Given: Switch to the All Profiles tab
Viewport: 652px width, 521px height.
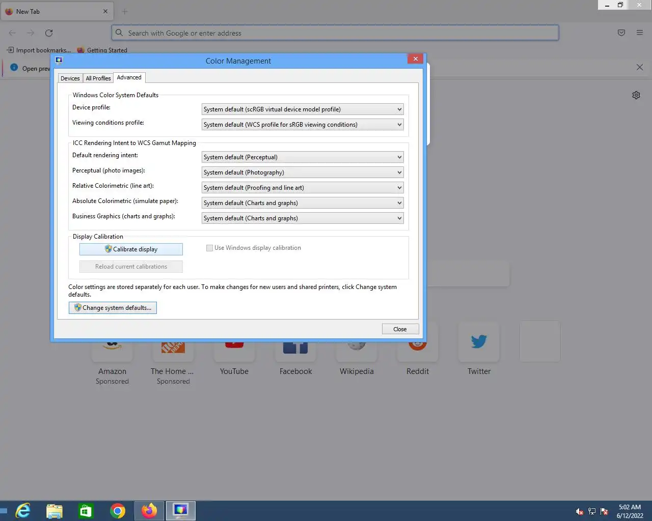Looking at the screenshot, I should click(98, 78).
